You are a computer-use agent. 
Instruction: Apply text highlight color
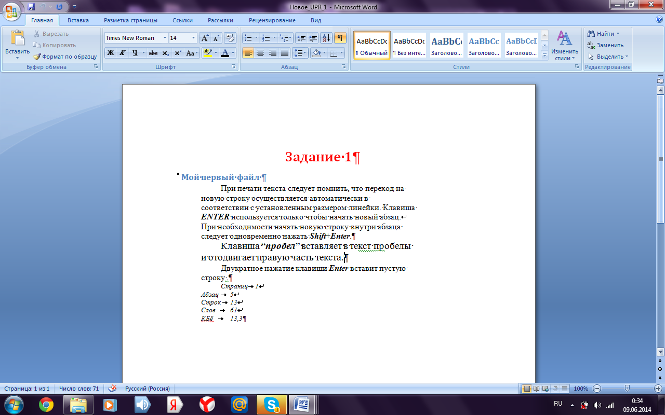point(207,53)
